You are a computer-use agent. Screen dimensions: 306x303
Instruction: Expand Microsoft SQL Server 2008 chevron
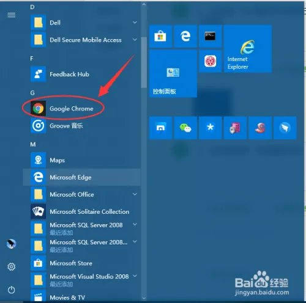point(135,224)
